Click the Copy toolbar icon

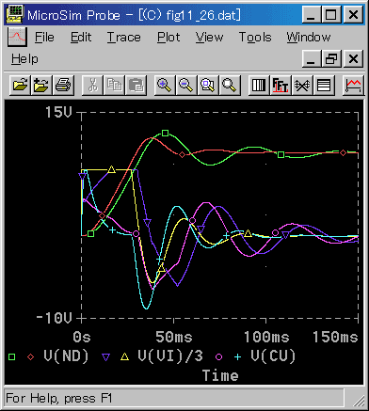click(x=114, y=85)
